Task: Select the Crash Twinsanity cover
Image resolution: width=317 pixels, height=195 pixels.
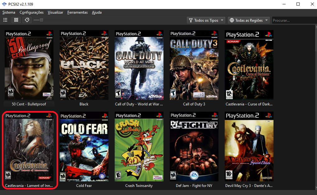Action: 139,146
